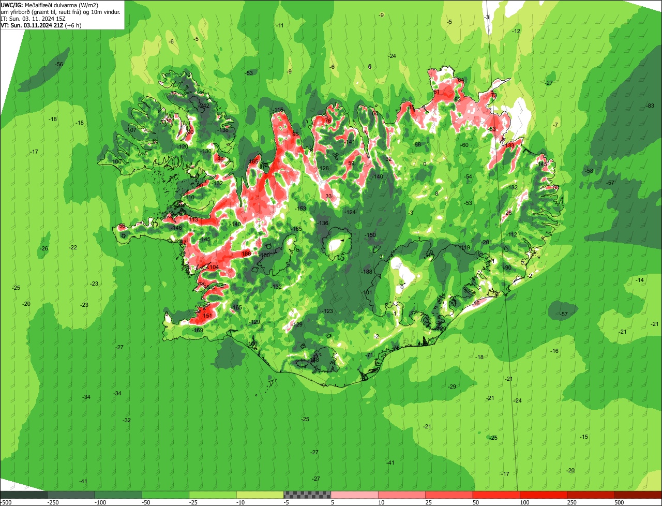Click the '-188' value on the map
This screenshot has width=662, height=506.
point(367,272)
